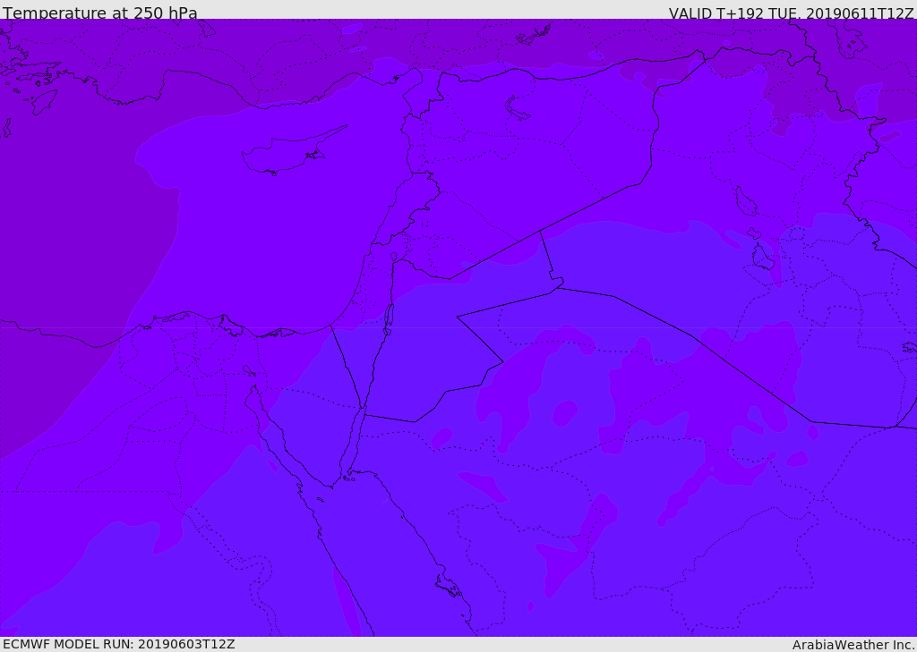The width and height of the screenshot is (917, 652).
Task: Click the 'ECMWF MODEL RUN: 20190603T12Z' footer text
Action: click(x=119, y=644)
